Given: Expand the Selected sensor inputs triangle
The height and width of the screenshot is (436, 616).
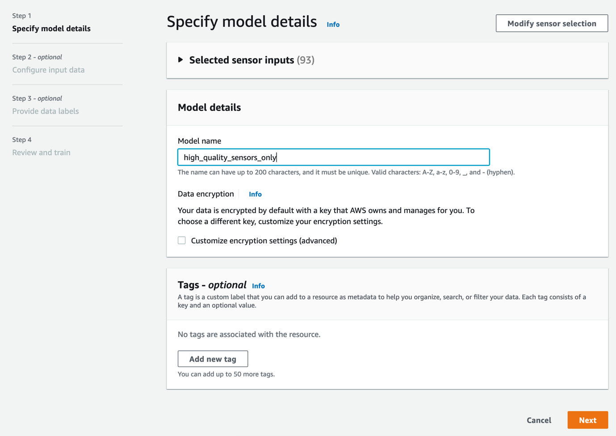Looking at the screenshot, I should (180, 60).
